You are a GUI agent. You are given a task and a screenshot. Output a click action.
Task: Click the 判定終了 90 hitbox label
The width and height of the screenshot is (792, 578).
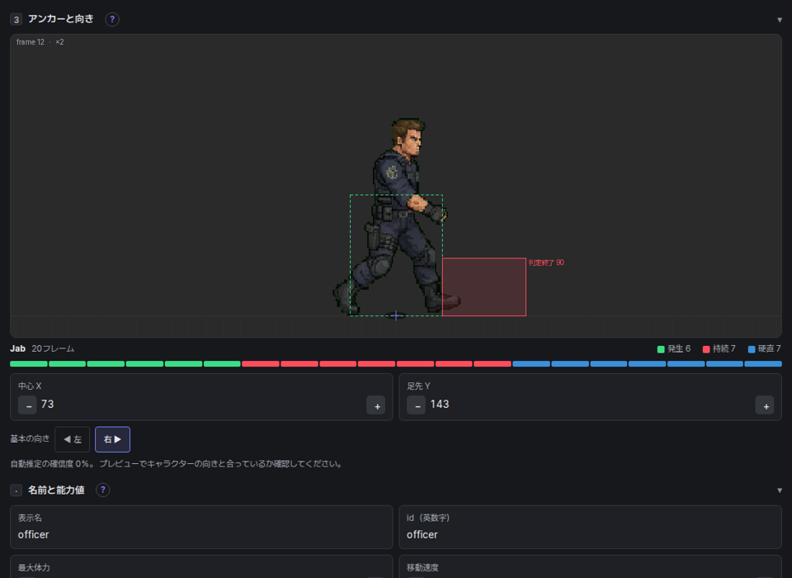546,263
